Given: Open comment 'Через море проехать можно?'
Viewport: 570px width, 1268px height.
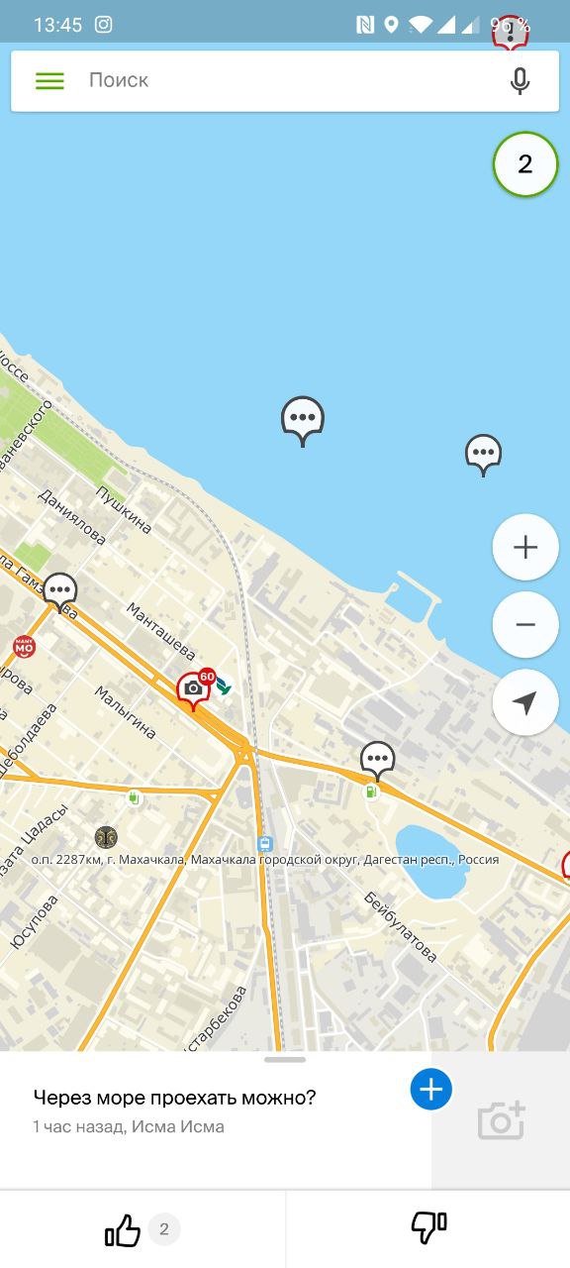Looking at the screenshot, I should 175,1098.
